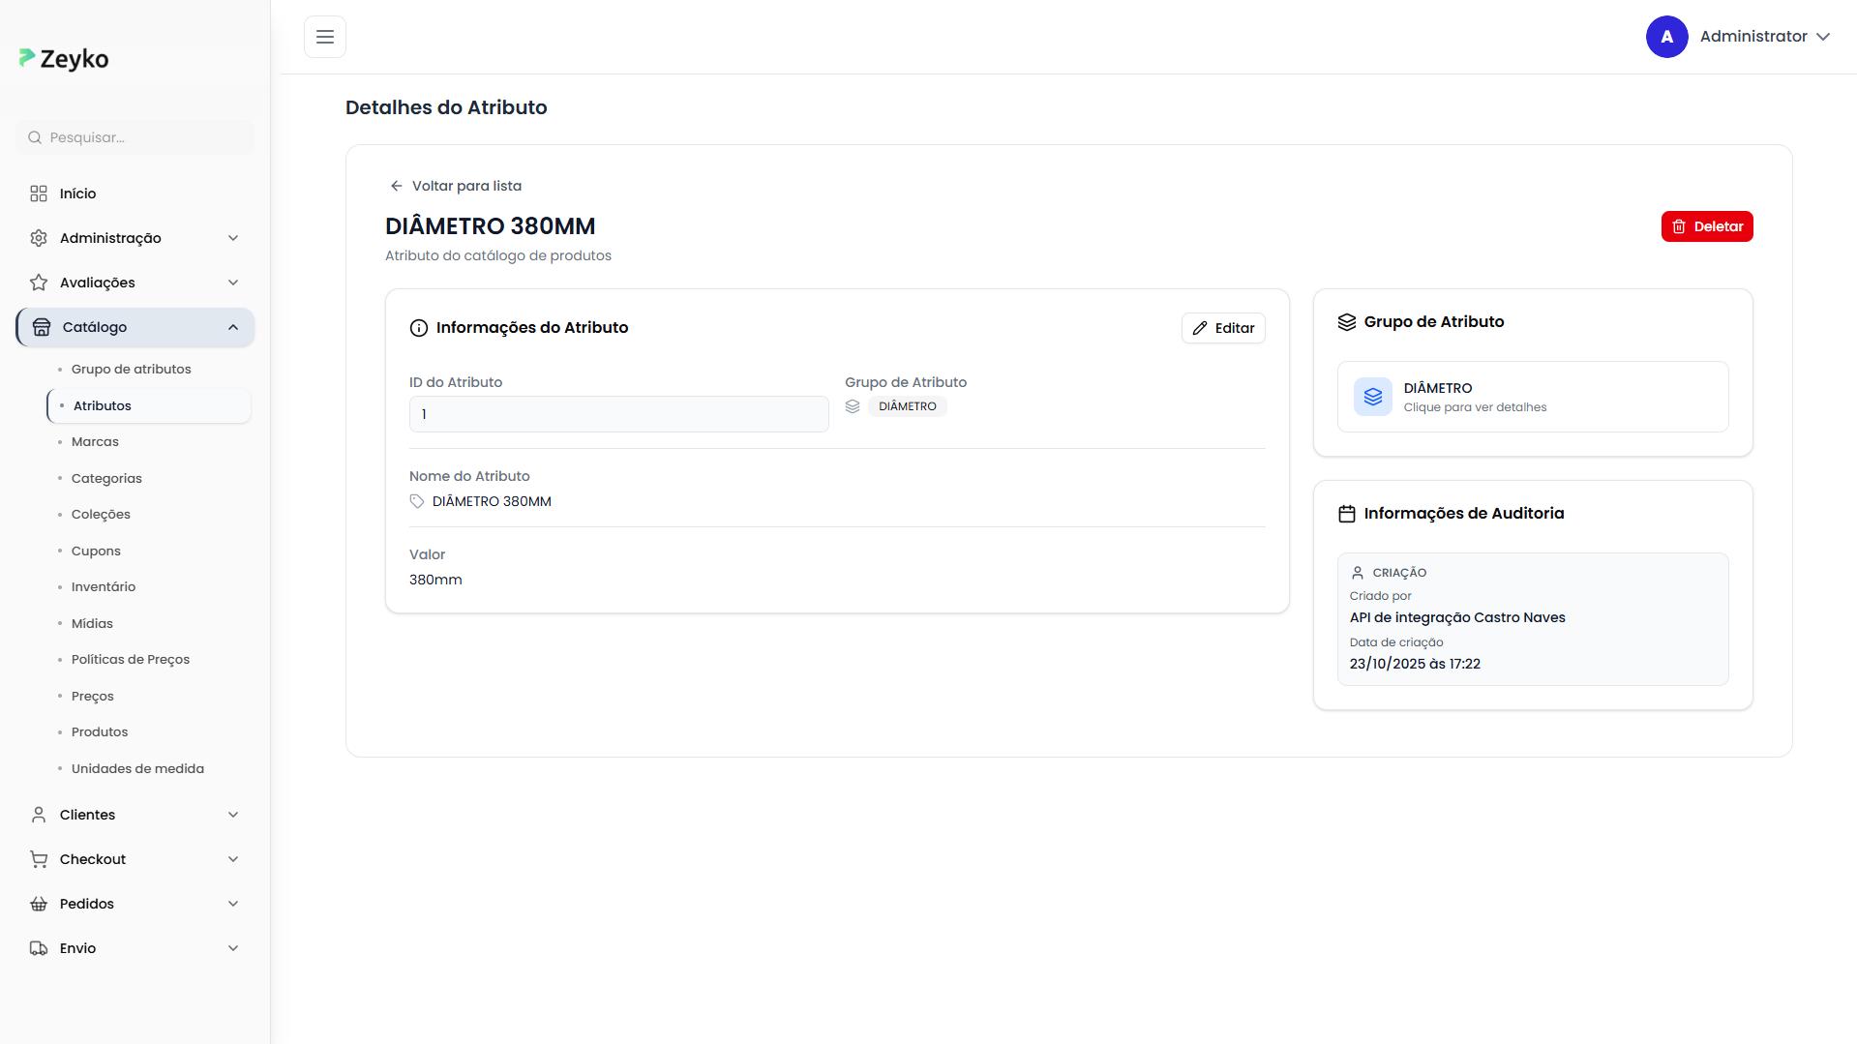Click the back arrow beside Voltar para lista
1857x1044 pixels.
tap(396, 186)
